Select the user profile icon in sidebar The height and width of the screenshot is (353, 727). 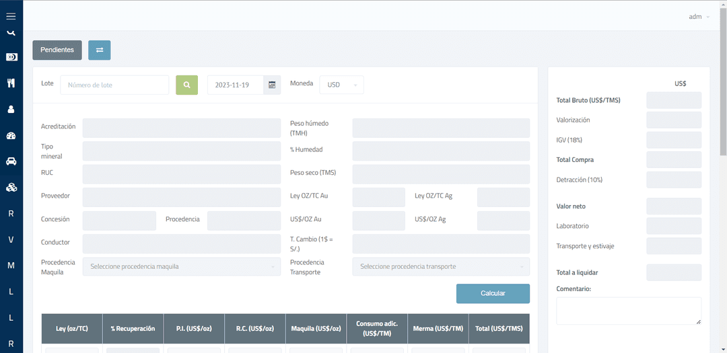(x=11, y=109)
